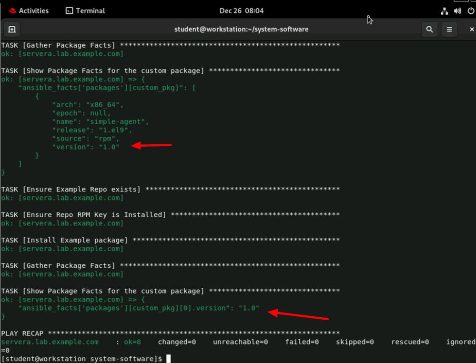Click the Ensure Repo RPM Key task line
The image size is (476, 363).
tap(83, 215)
